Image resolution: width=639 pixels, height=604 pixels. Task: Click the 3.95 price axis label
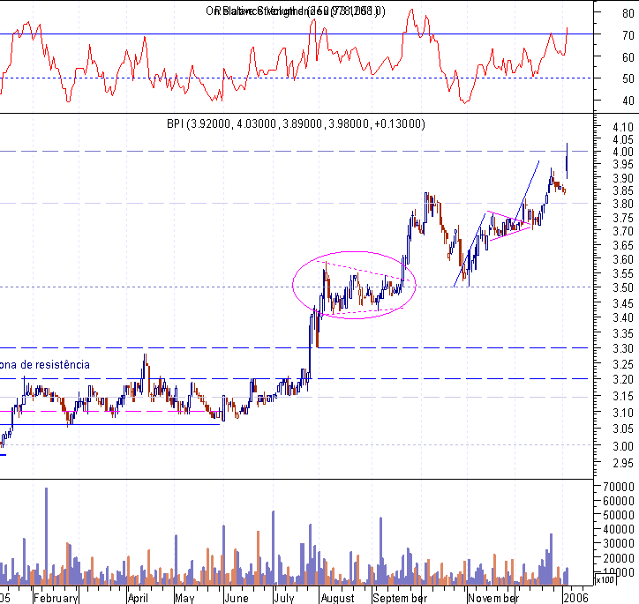pyautogui.click(x=623, y=164)
